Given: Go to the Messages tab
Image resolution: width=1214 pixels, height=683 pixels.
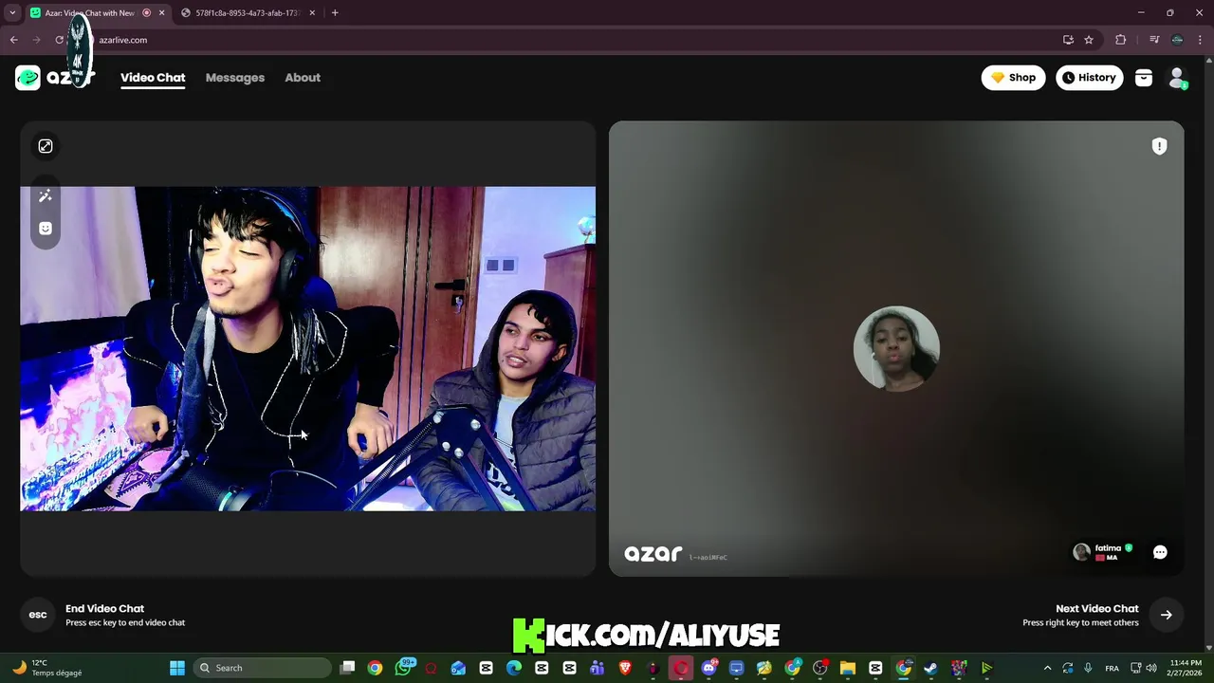Looking at the screenshot, I should click(235, 78).
